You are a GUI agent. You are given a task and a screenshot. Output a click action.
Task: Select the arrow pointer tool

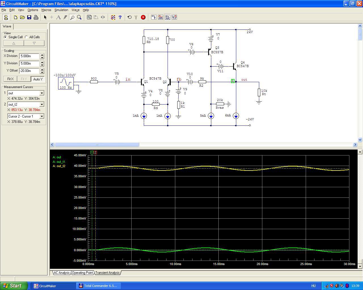coord(45,17)
